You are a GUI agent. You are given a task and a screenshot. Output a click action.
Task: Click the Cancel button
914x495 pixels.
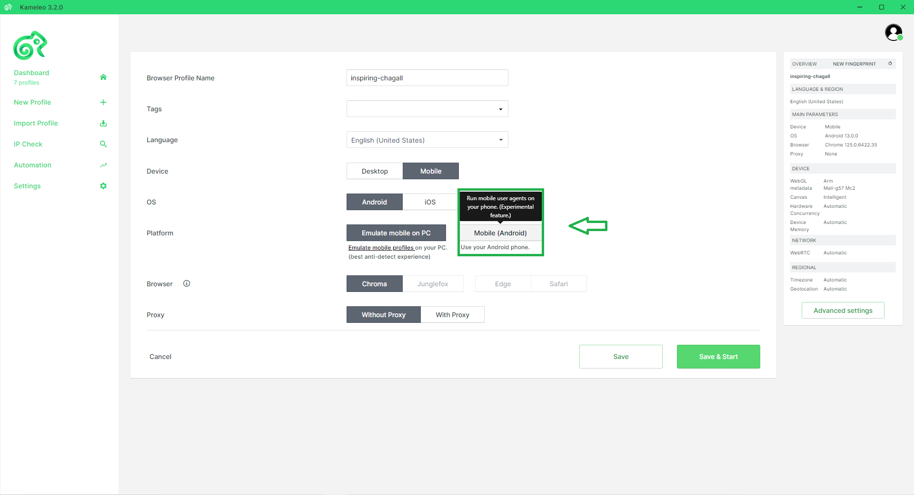pyautogui.click(x=160, y=357)
